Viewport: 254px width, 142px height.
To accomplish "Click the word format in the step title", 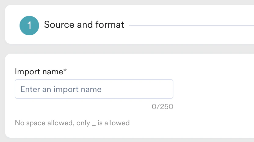I will (x=111, y=25).
